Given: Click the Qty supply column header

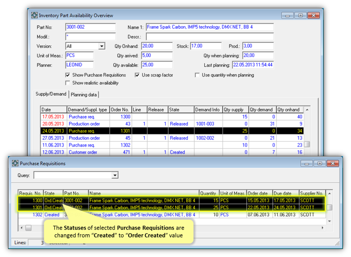Looking at the screenshot, I should pyautogui.click(x=235, y=110).
